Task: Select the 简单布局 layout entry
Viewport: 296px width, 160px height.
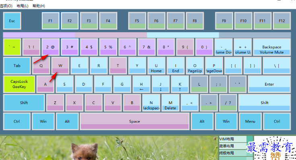Action: click(x=233, y=146)
